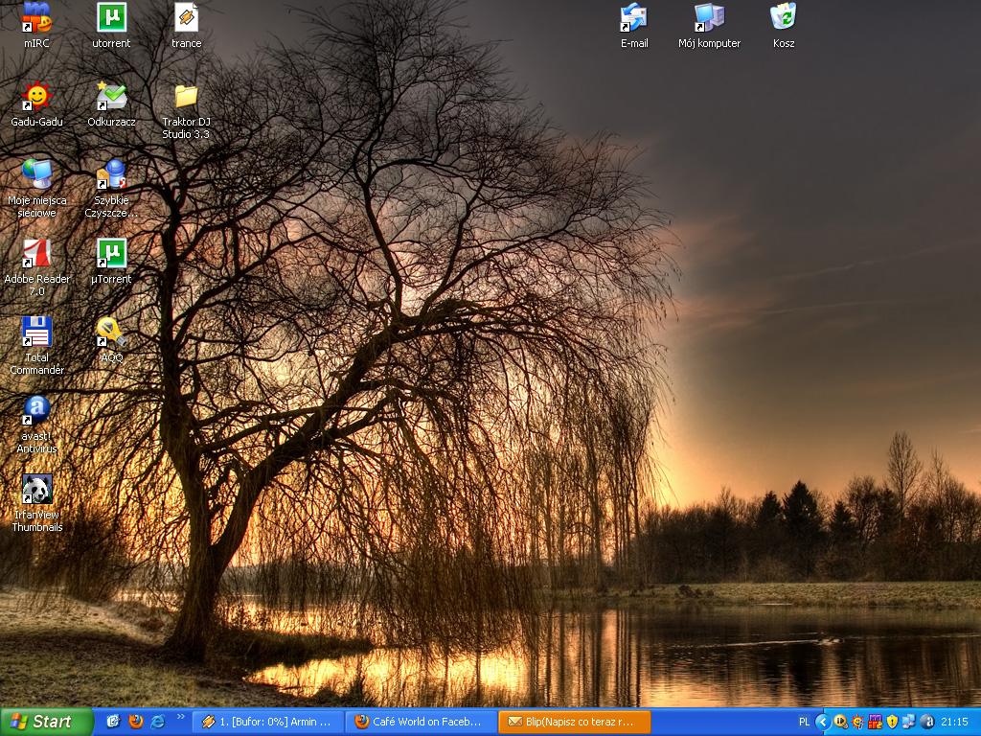Select IrfanView Thumbnails panda icon

(x=36, y=489)
